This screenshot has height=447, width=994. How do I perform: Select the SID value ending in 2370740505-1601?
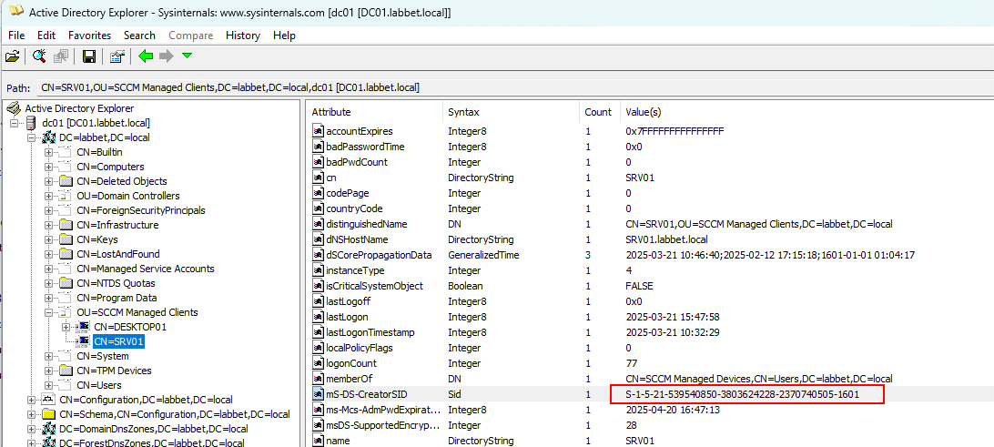pos(743,394)
